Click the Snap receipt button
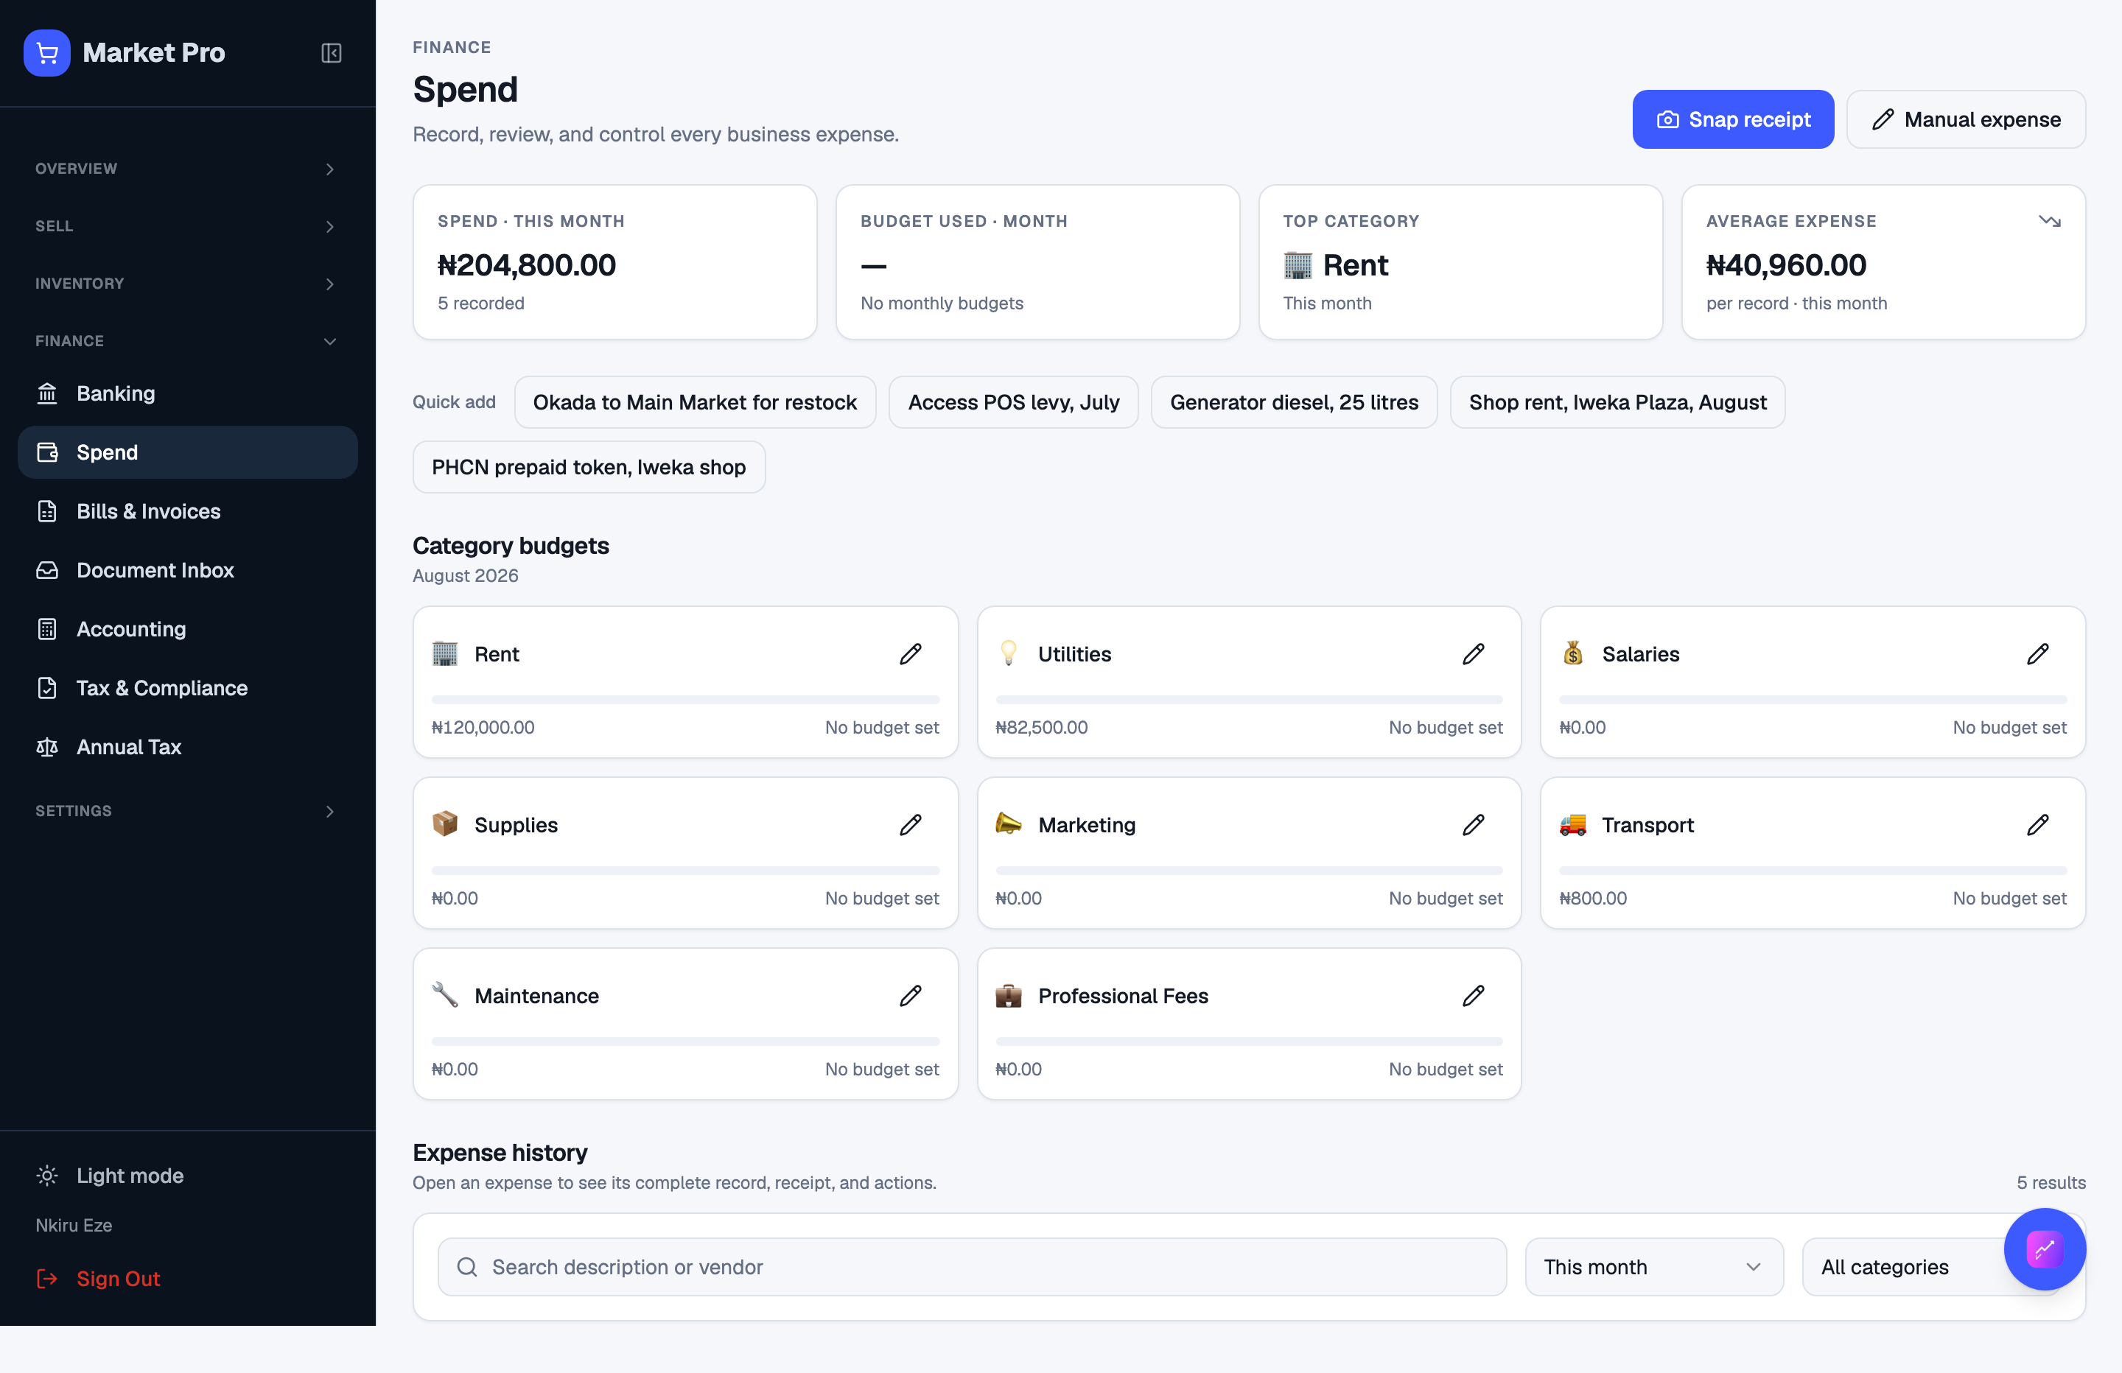The image size is (2122, 1373). click(1732, 119)
